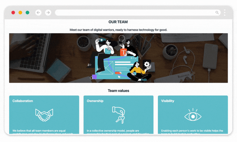Click the browser forward arrow button
This screenshot has width=237, height=142.
click(x=48, y=12)
